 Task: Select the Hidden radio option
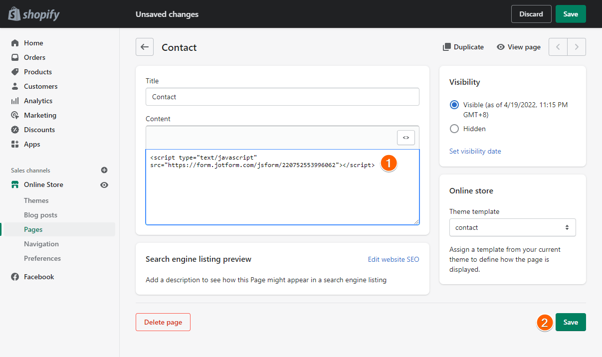pos(454,129)
